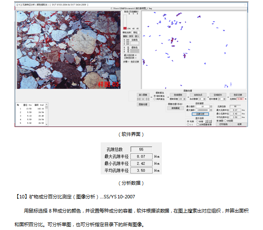
Task: Click the red sampled color swatch
Action: (x=125, y=28)
